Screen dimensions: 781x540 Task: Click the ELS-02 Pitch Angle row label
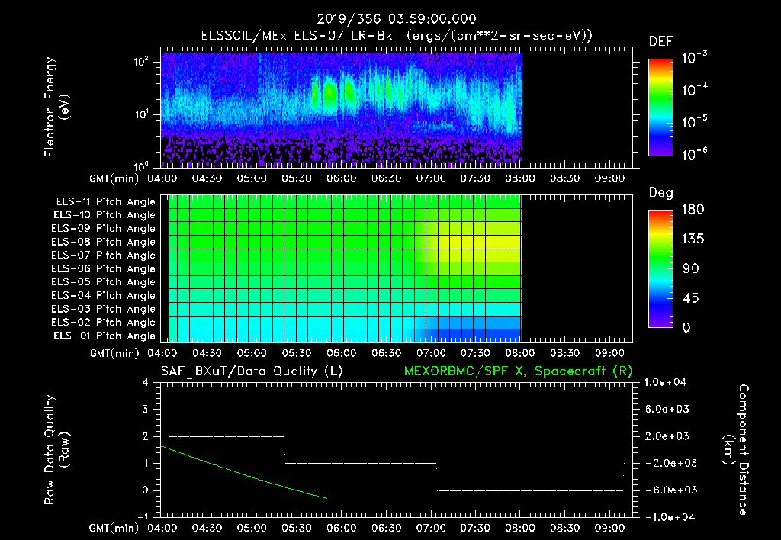click(x=104, y=323)
